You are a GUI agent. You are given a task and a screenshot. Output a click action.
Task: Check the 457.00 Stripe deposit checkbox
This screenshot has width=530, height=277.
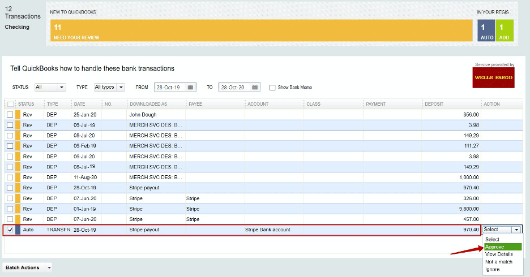pos(10,219)
